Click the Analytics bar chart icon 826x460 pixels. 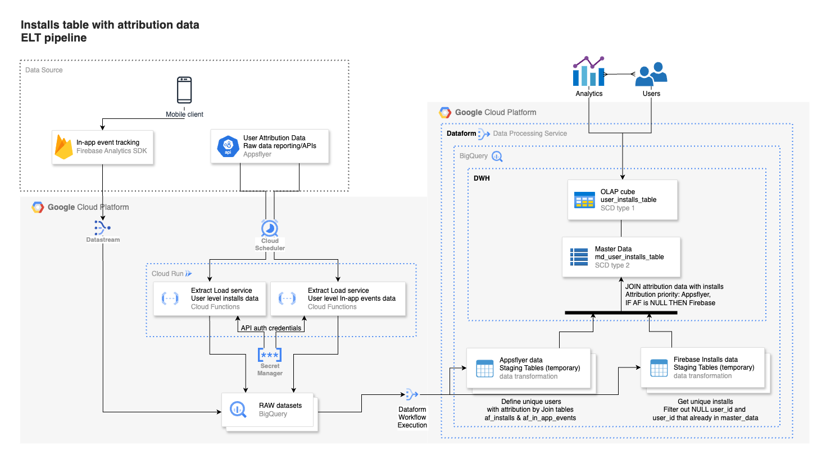pyautogui.click(x=588, y=72)
